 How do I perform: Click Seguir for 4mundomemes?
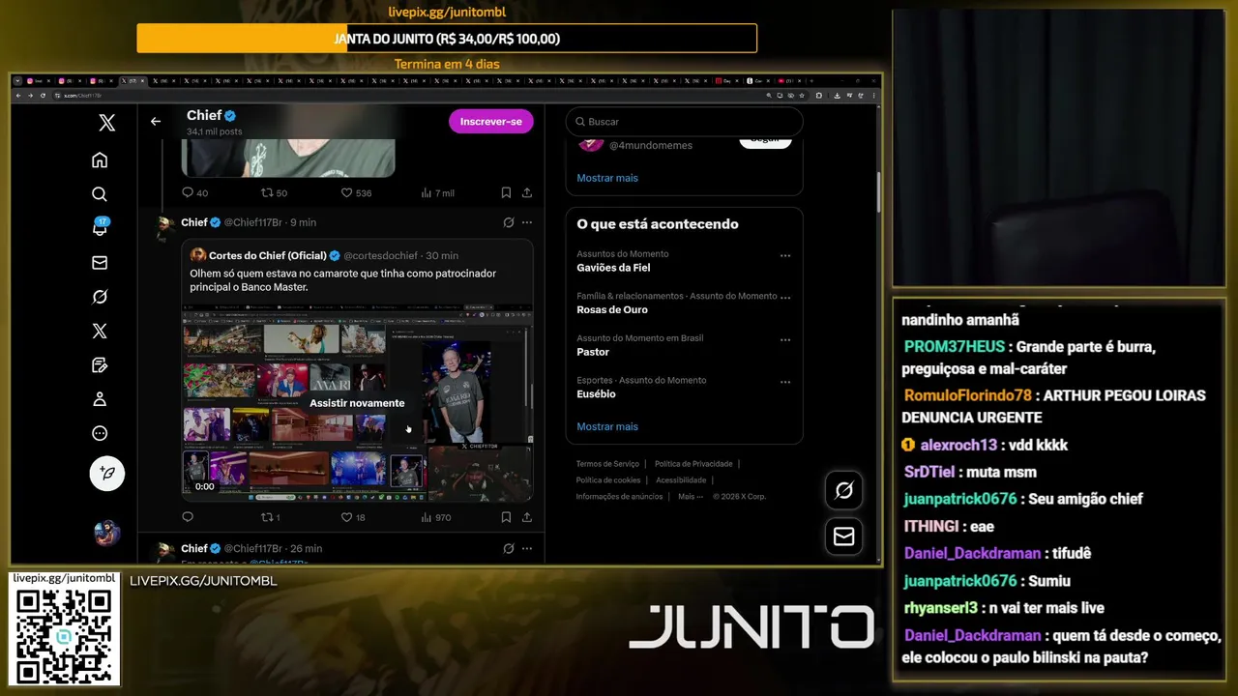click(x=765, y=139)
